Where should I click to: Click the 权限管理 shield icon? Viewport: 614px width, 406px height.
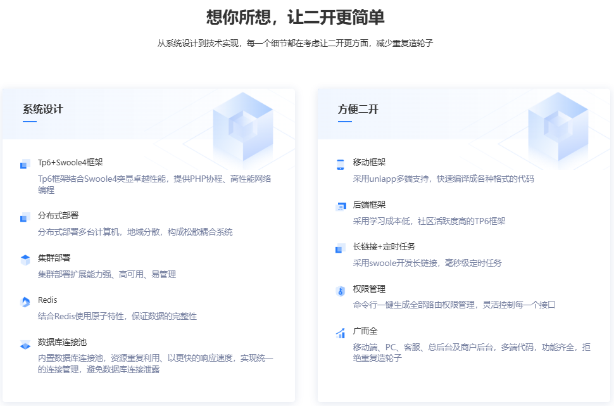(341, 291)
